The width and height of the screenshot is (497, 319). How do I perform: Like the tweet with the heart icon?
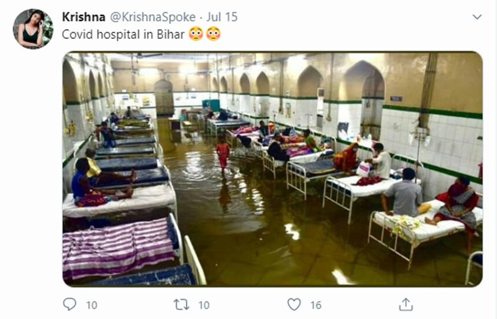click(294, 304)
